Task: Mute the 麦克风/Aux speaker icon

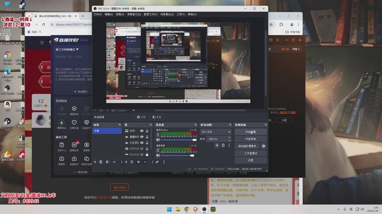Action: (x=158, y=140)
